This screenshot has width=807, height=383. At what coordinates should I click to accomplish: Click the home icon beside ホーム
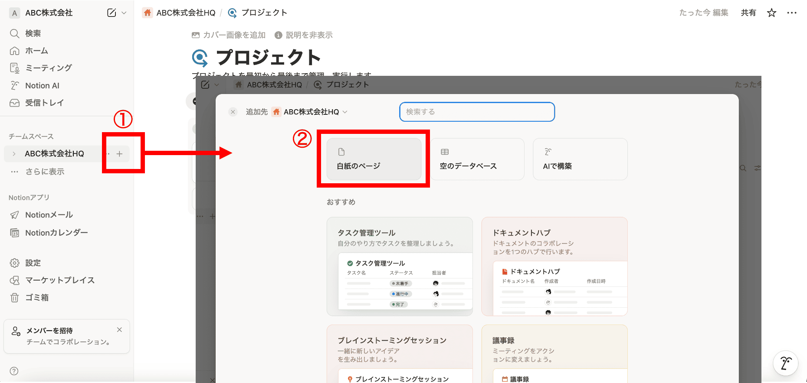[x=14, y=51]
